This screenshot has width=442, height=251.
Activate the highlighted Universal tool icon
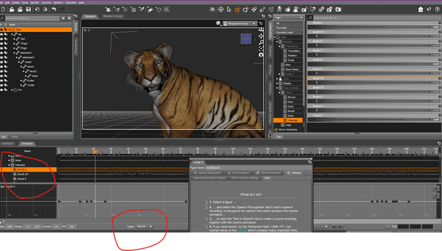[x=238, y=10]
